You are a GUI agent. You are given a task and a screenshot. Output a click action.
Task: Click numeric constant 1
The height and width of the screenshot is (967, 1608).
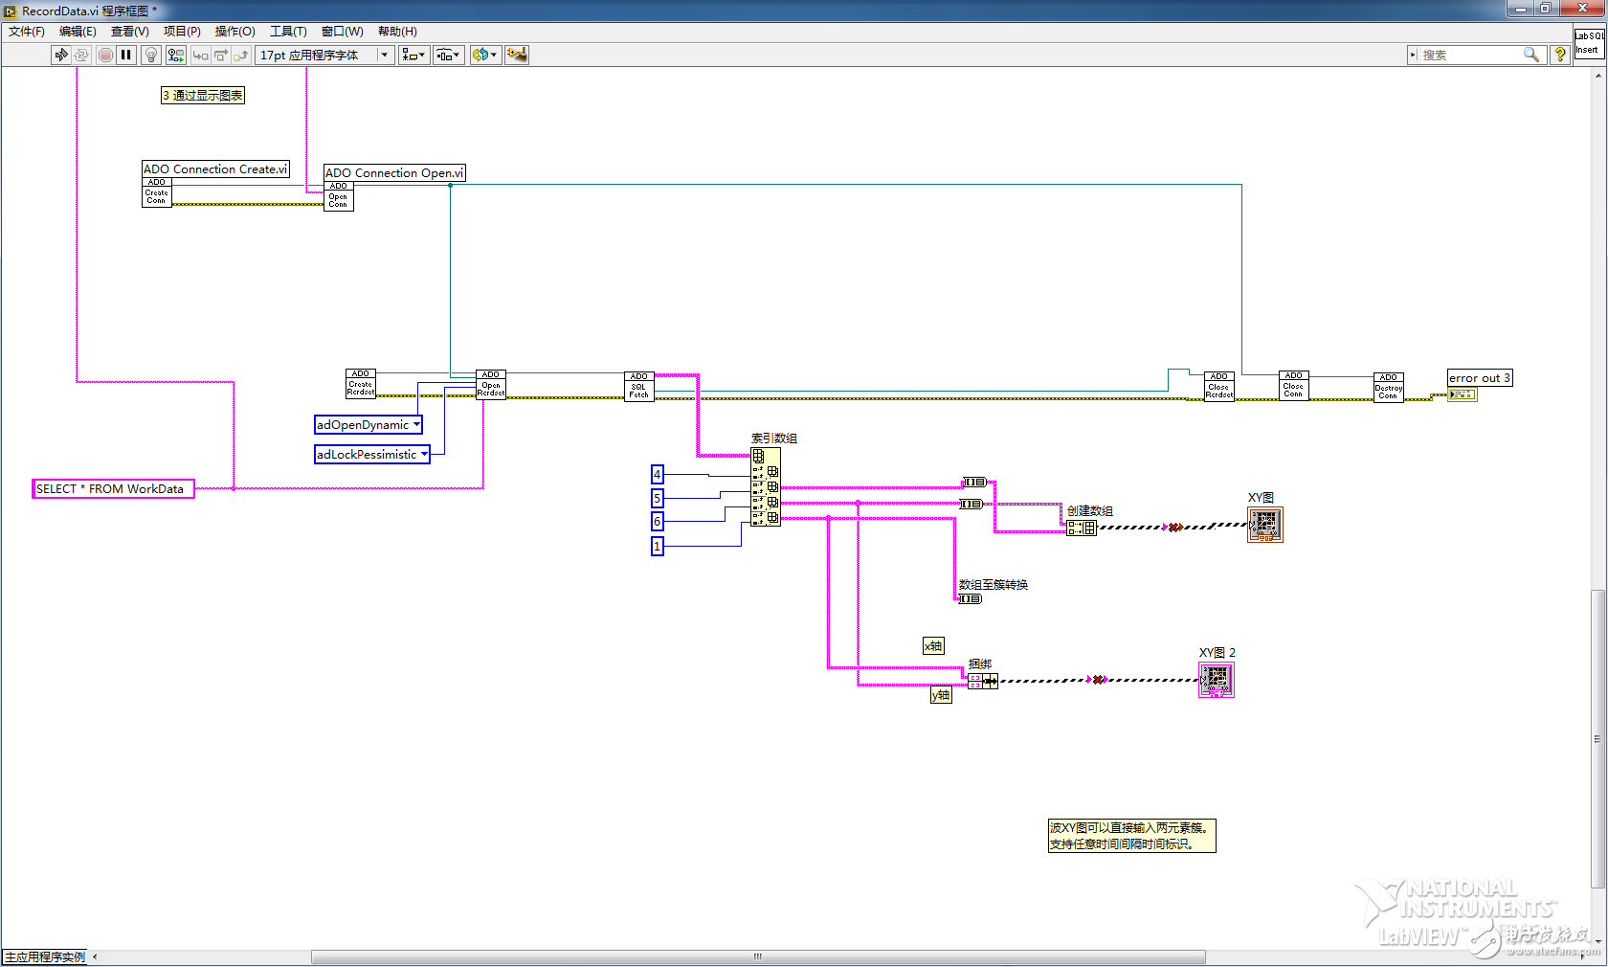(658, 546)
